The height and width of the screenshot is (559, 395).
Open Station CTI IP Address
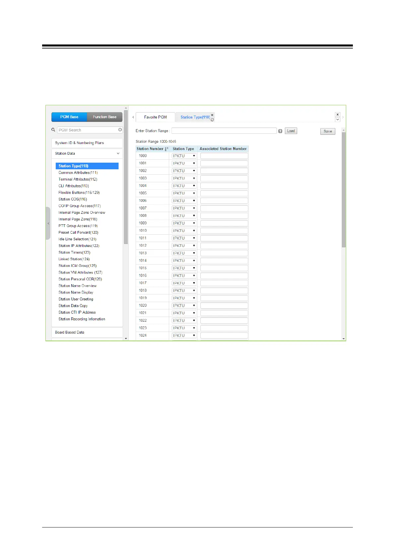tap(77, 312)
